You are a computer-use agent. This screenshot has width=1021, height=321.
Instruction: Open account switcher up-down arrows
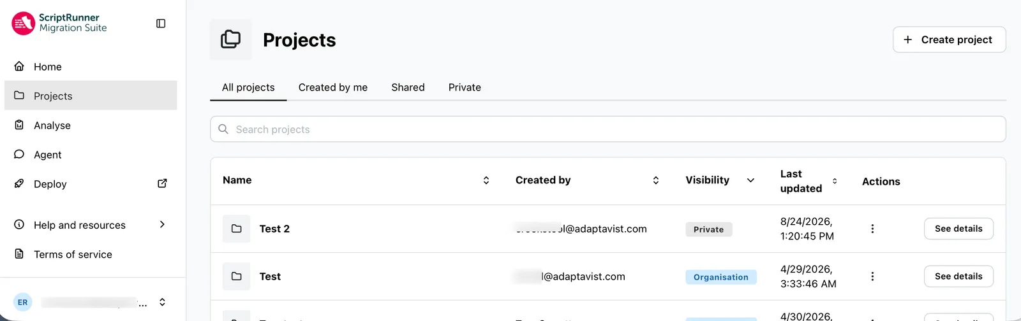click(162, 302)
